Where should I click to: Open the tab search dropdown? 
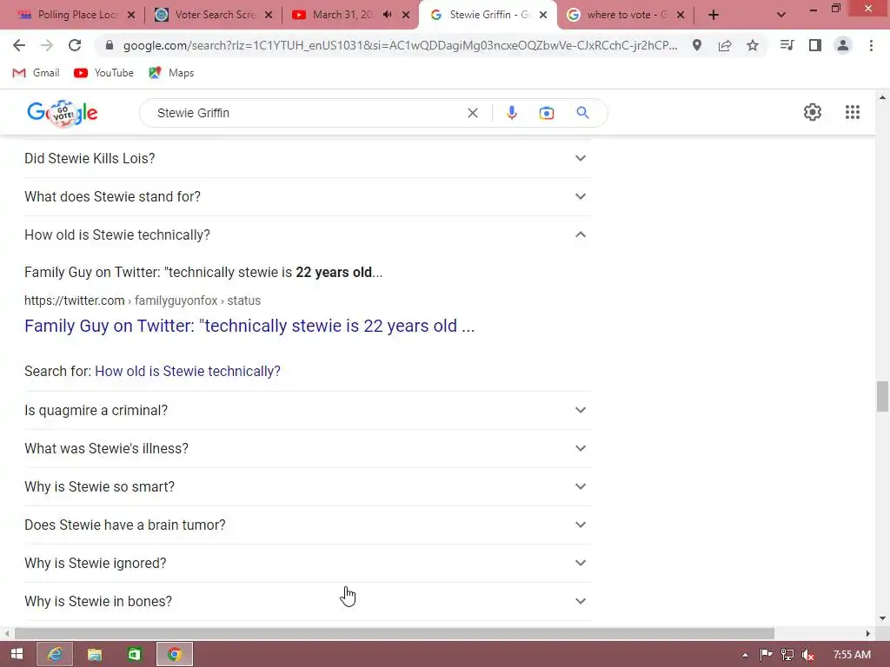coord(781,15)
